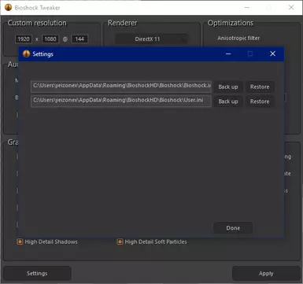Viewport: 303px width, 284px height.
Task: Open the DirectX 11 renderer dropdown
Action: tap(152, 39)
